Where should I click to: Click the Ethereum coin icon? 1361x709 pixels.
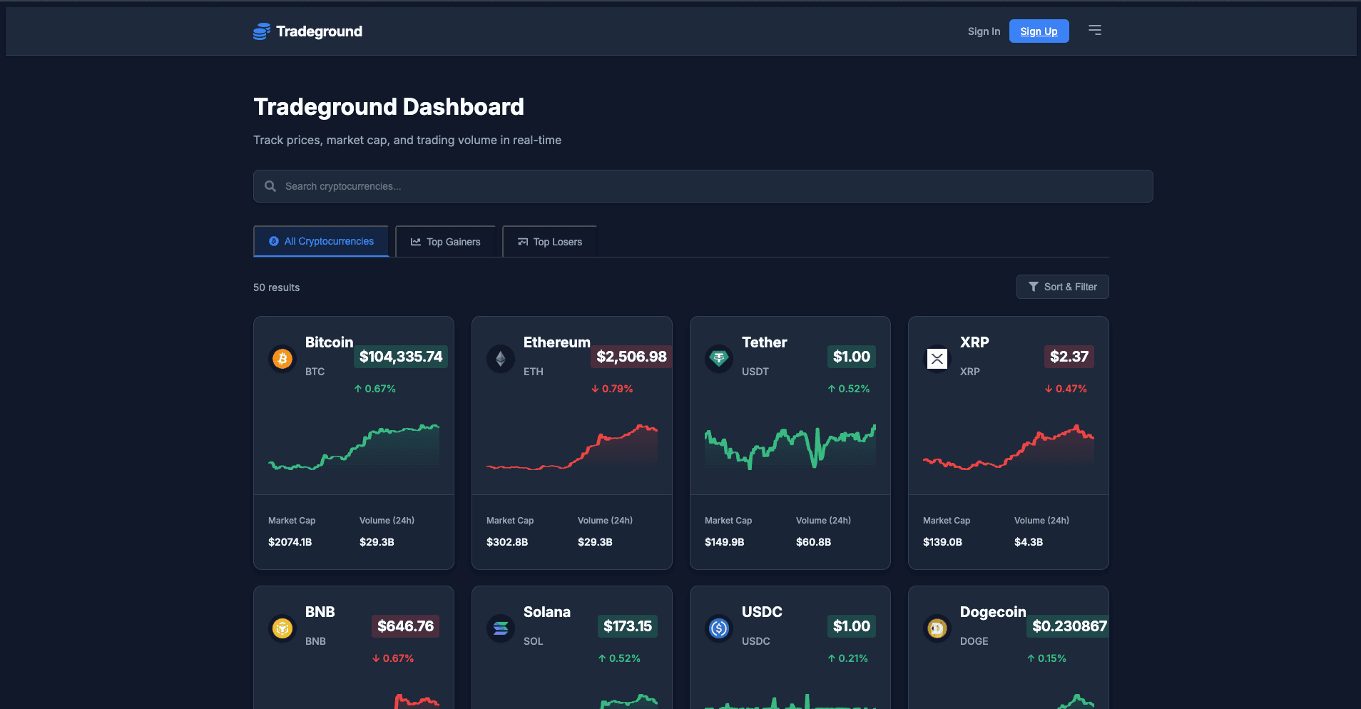click(x=501, y=358)
